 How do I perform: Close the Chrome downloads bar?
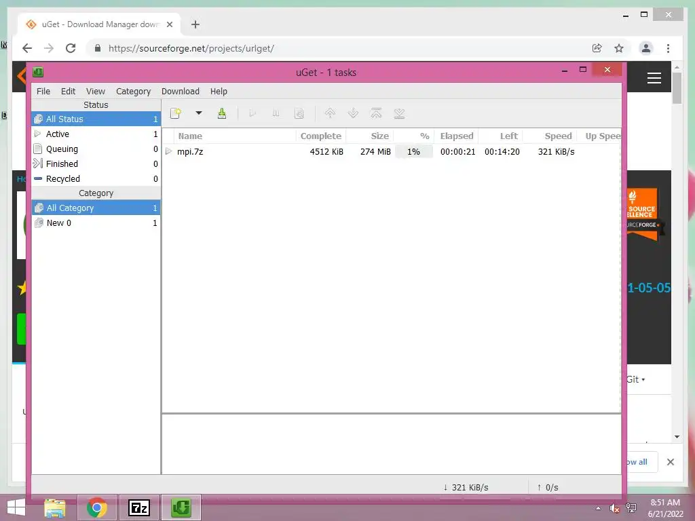pyautogui.click(x=670, y=462)
